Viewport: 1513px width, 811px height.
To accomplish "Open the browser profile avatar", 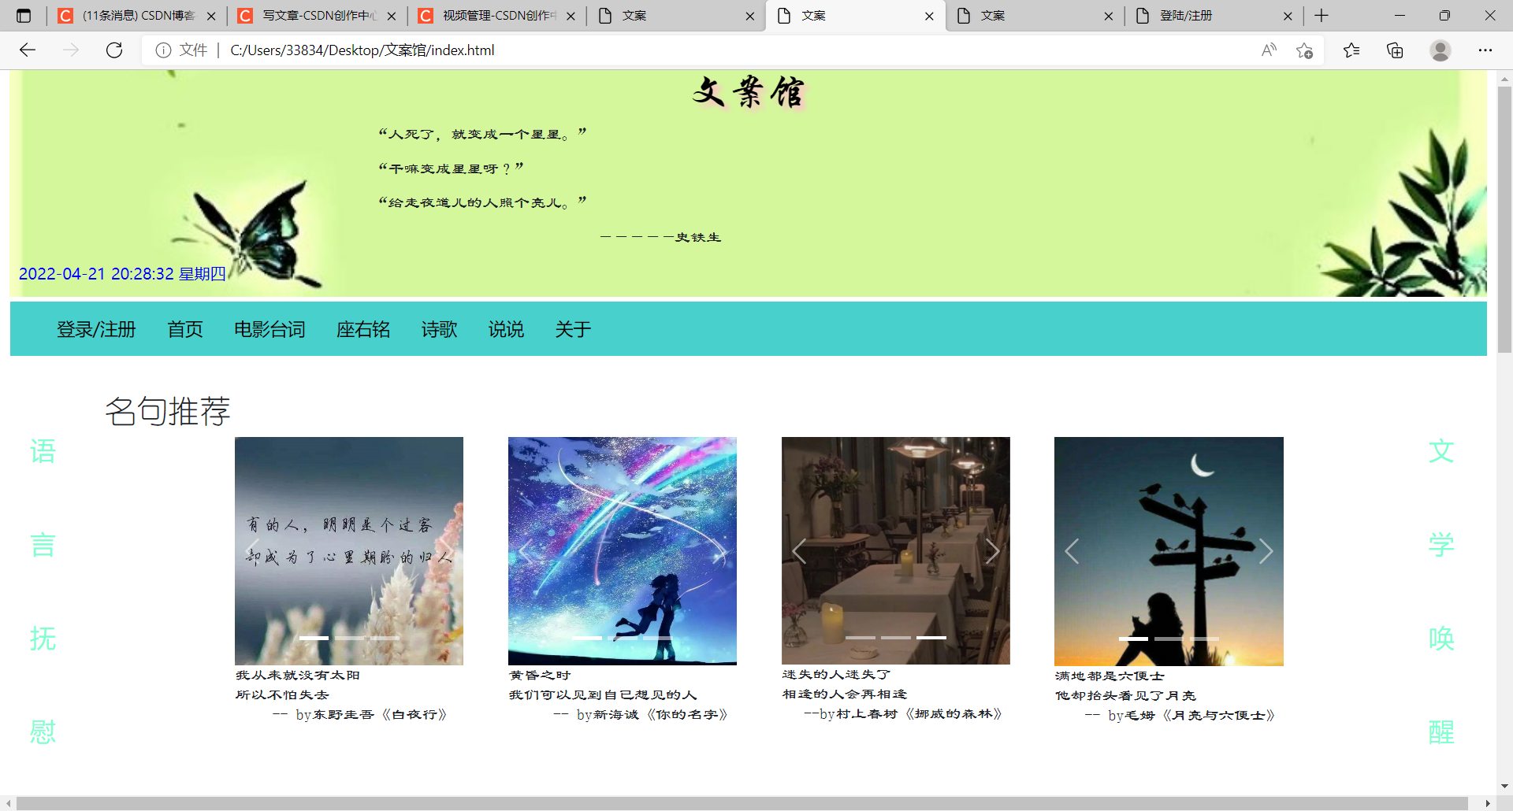I will [x=1441, y=50].
